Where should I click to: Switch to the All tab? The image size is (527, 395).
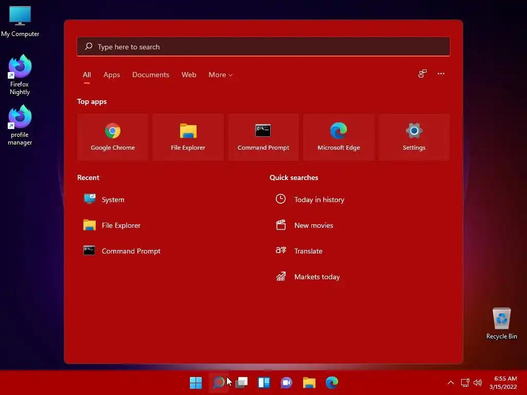tap(86, 75)
